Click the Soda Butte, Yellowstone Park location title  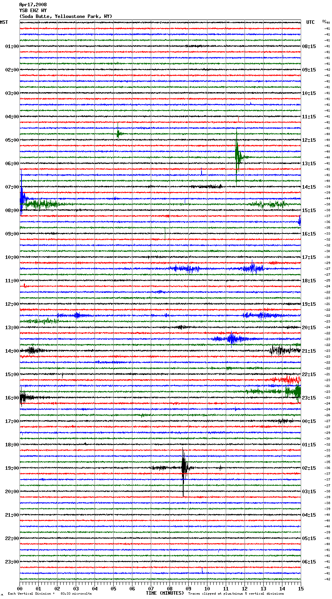click(x=66, y=16)
